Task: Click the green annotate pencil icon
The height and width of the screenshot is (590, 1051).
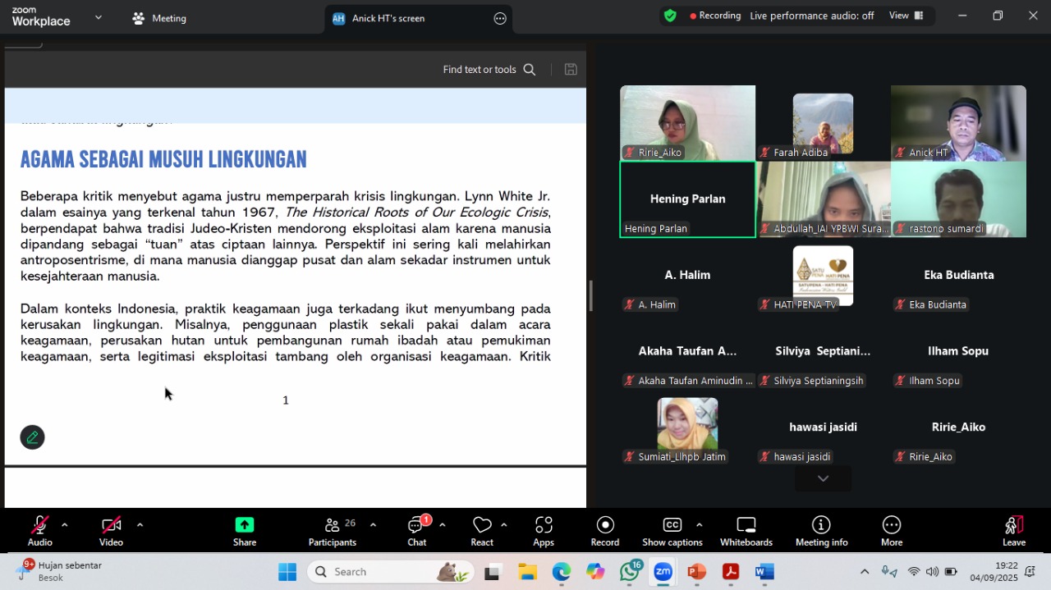Action: 33,437
